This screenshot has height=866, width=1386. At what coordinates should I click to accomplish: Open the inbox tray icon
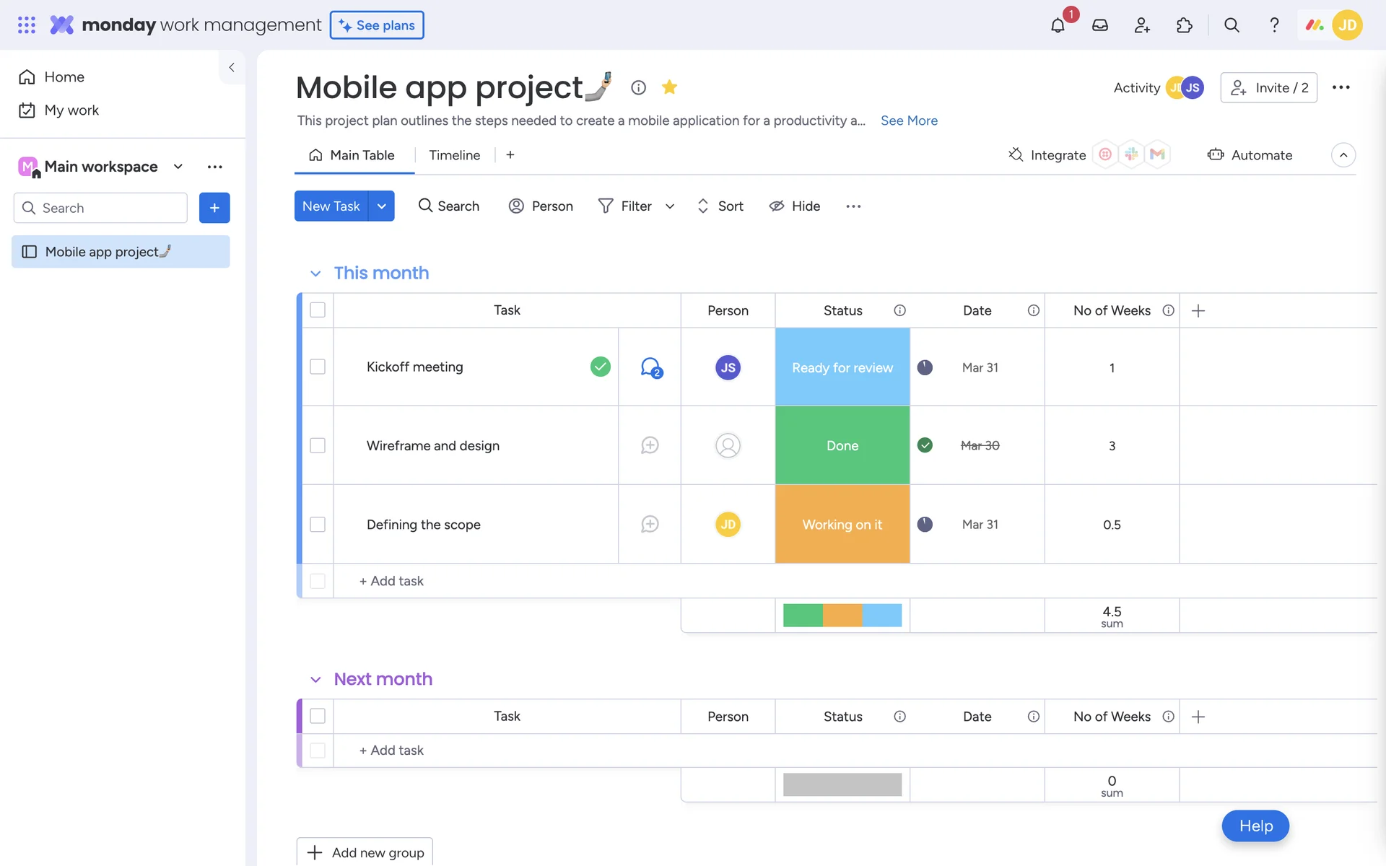click(x=1099, y=25)
